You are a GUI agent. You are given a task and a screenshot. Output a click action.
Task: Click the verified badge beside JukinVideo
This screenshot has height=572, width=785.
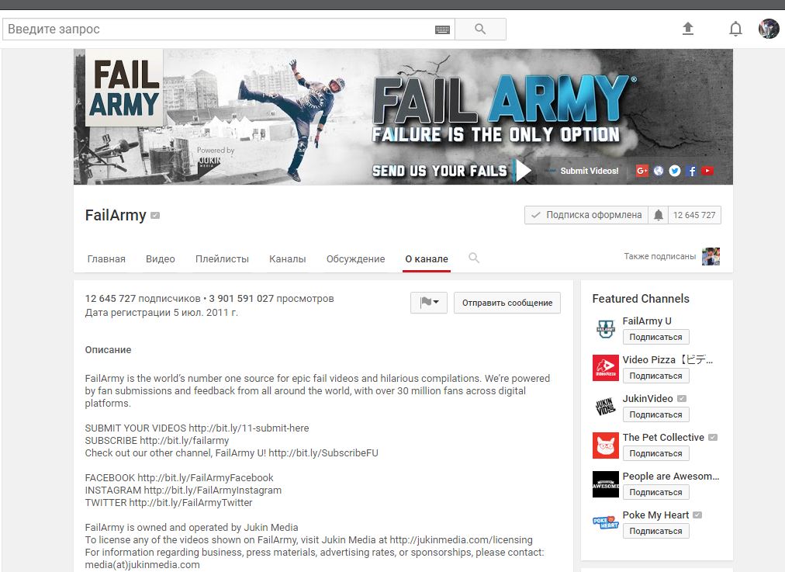coord(681,399)
